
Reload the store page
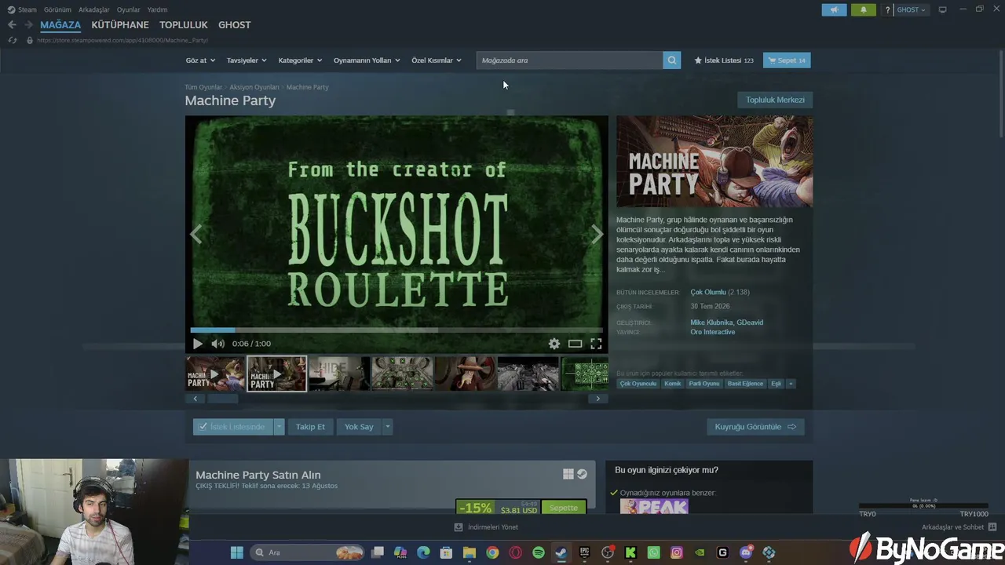click(x=13, y=40)
